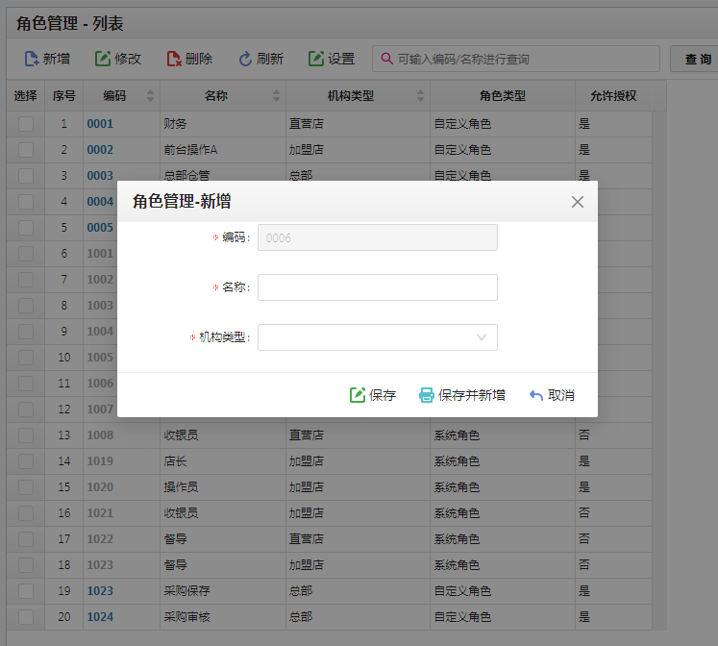
Task: Select checkbox of row 14 店长
Action: [x=26, y=461]
